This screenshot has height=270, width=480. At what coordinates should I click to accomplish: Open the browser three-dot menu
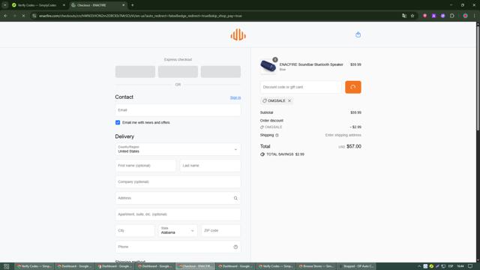(x=474, y=16)
